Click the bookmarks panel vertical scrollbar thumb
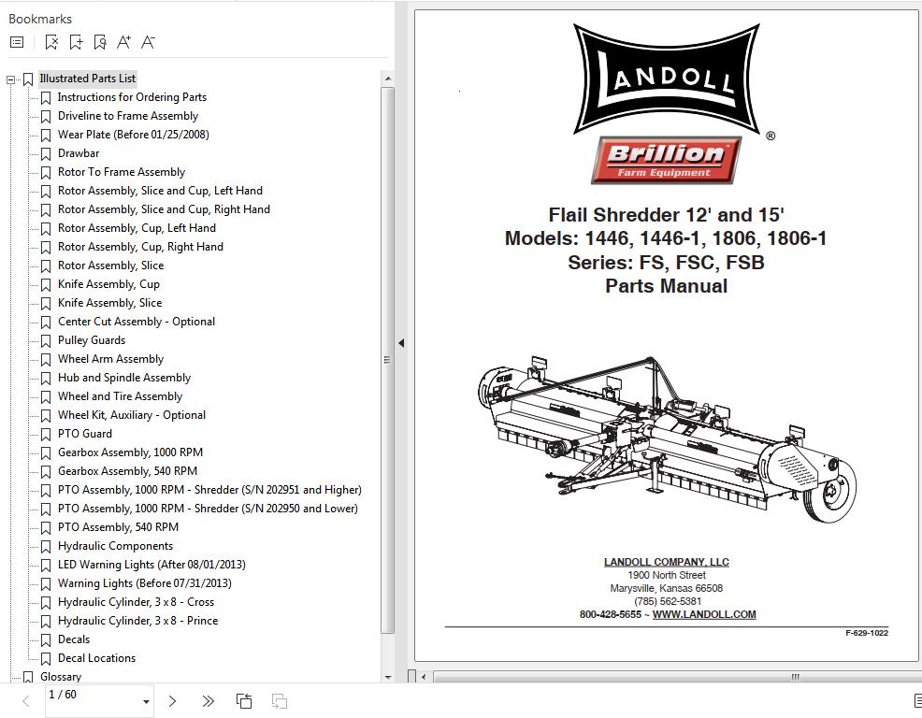This screenshot has height=718, width=922. (387, 359)
